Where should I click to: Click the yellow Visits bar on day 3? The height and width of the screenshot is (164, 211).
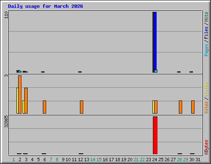23,107
